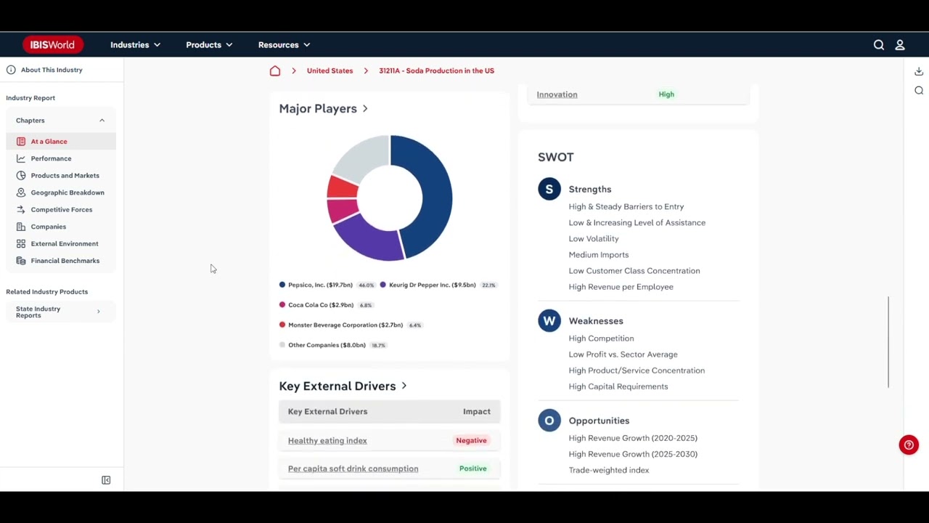
Task: Click the Companies building icon
Action: (x=21, y=227)
